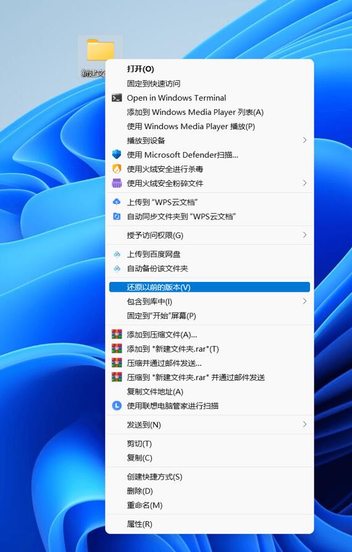The width and height of the screenshot is (352, 552).
Task: Open 包含到库中(I) menu entry
Action: click(x=209, y=302)
